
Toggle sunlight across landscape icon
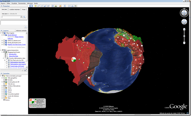(56, 6)
